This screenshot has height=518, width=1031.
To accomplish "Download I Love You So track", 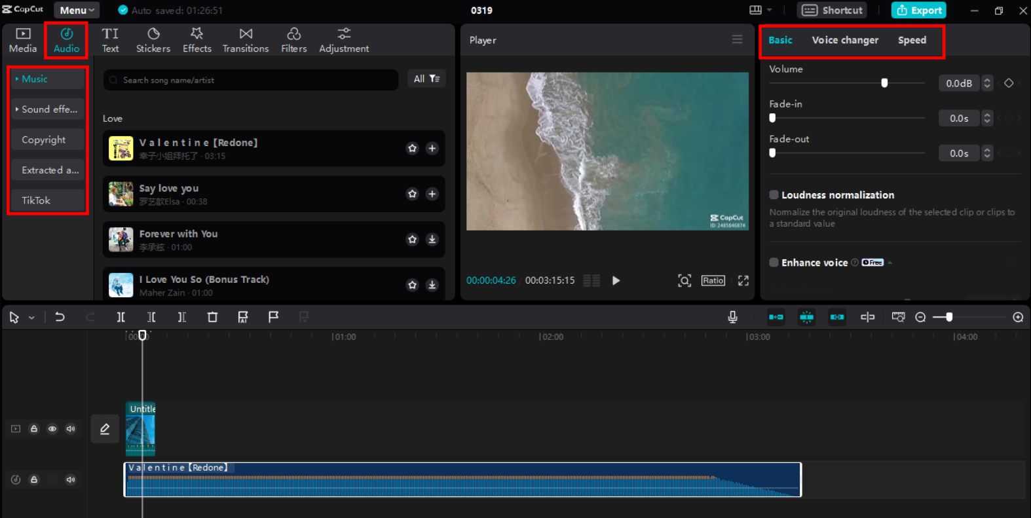I will click(x=432, y=285).
